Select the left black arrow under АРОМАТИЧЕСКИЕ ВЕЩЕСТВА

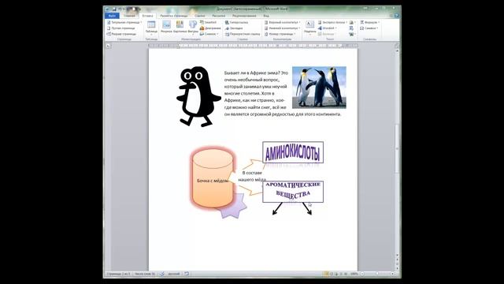tap(277, 208)
